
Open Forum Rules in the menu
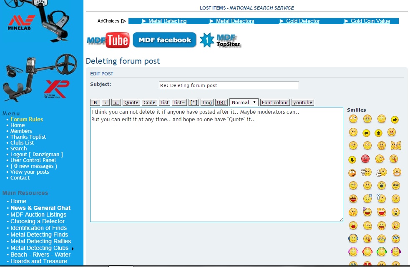tap(27, 119)
